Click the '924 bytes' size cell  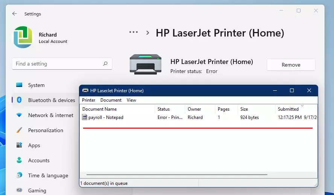(x=249, y=117)
